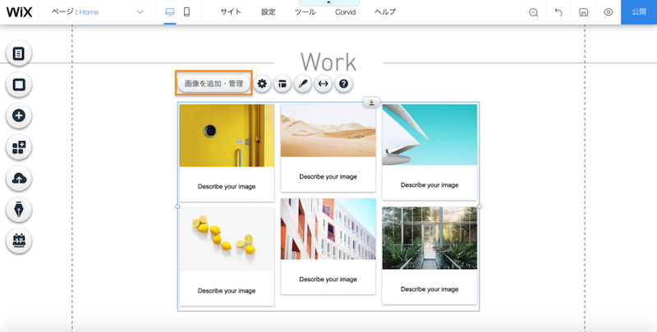
Task: Open the blog pen nib icon
Action: (19, 210)
